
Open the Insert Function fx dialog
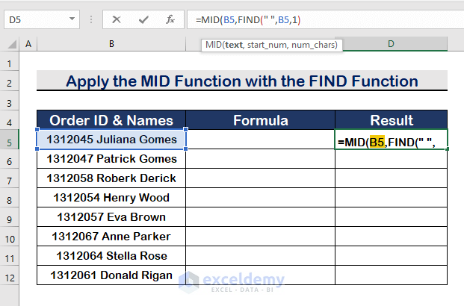tap(170, 20)
